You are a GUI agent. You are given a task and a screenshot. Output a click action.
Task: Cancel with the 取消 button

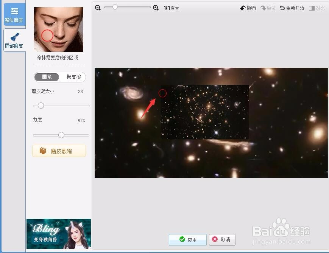click(222, 240)
